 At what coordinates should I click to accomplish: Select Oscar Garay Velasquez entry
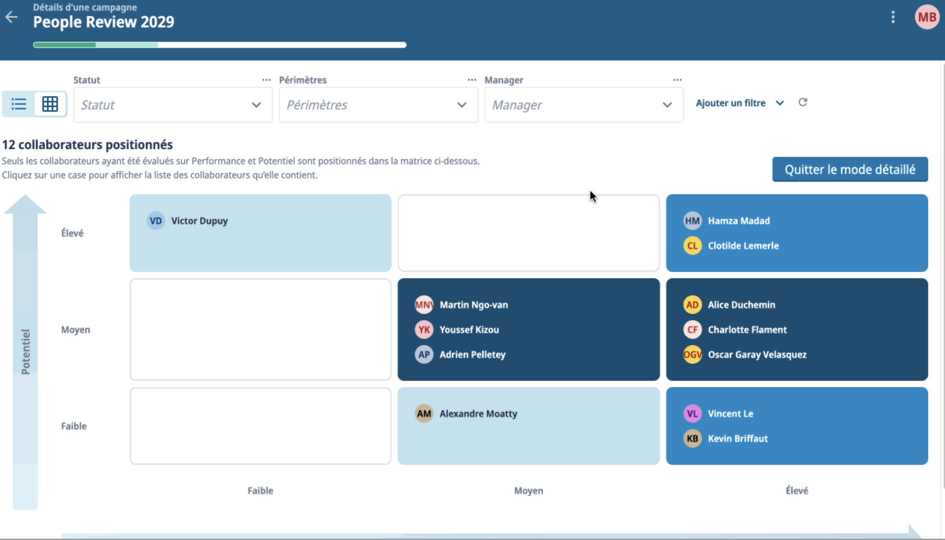click(x=745, y=355)
